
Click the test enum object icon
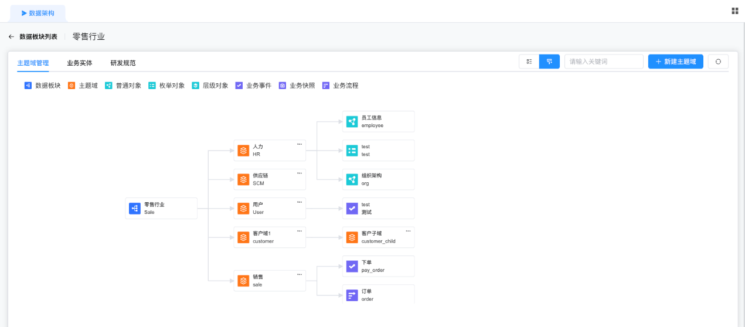click(x=352, y=151)
